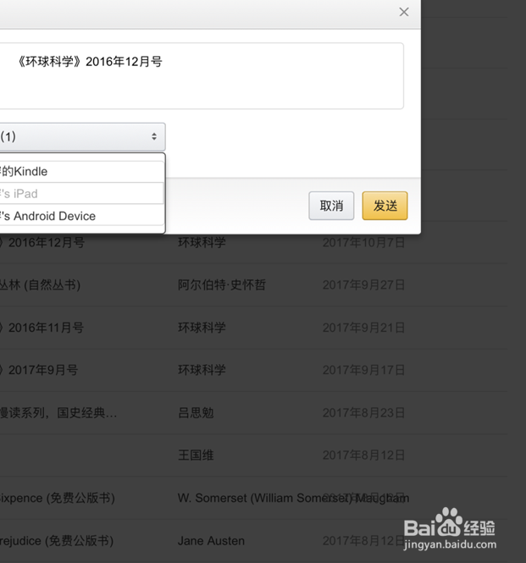Click the 环球科学 author beside date 2017年10月7日
This screenshot has width=526, height=563.
pyautogui.click(x=202, y=242)
